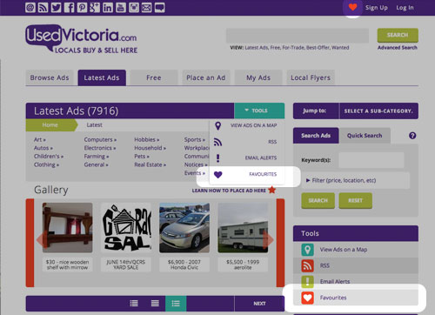Viewport: 435px width, 315px height.
Task: Click the Advanced Search link
Action: coord(398,48)
